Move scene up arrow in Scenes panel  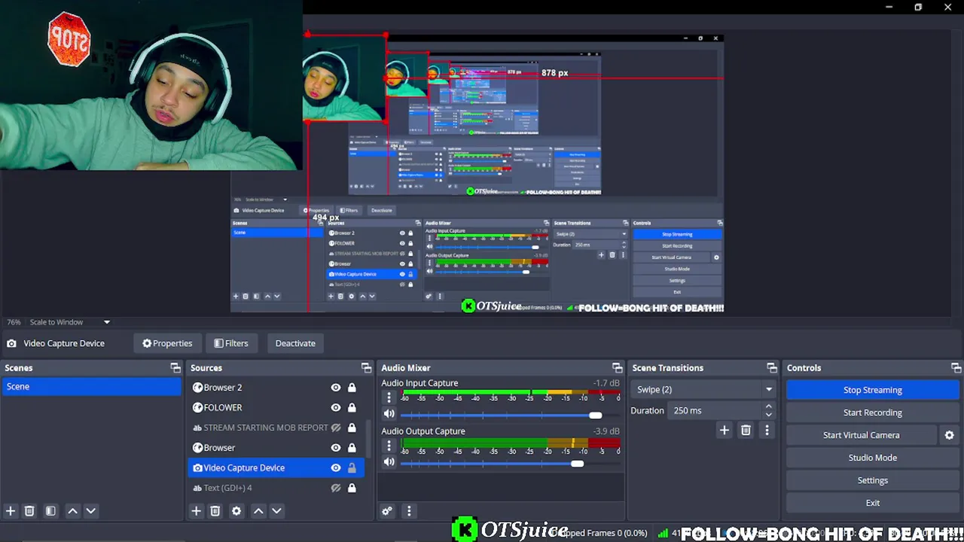tap(73, 511)
